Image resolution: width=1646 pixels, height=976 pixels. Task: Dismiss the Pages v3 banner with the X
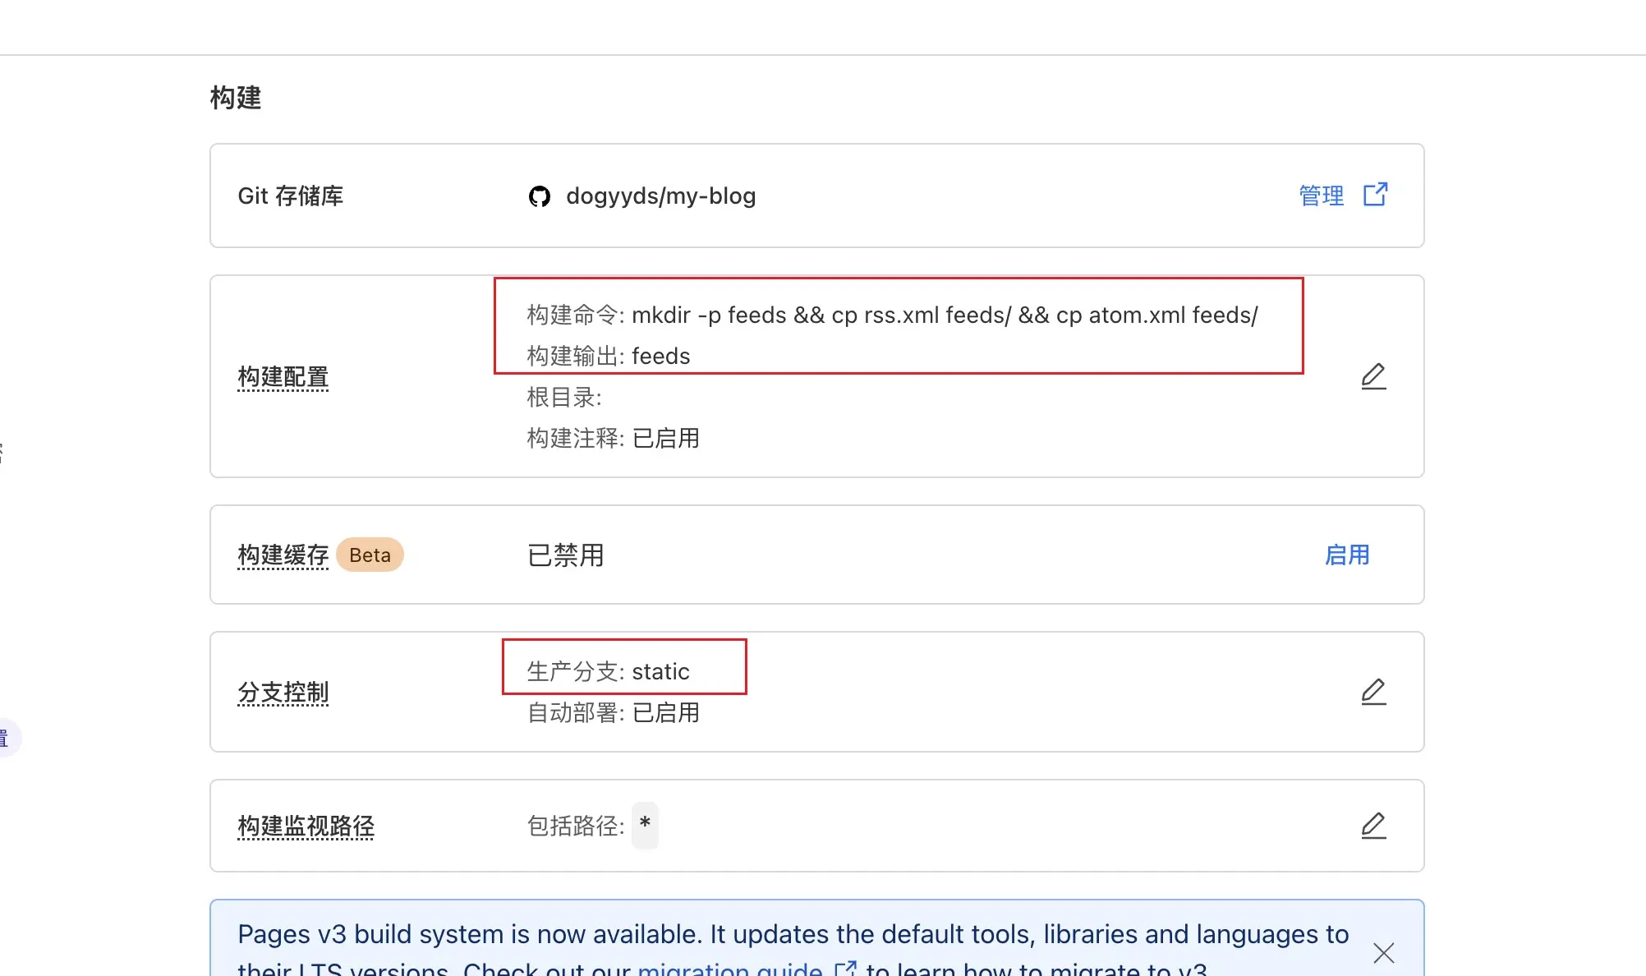(1383, 953)
